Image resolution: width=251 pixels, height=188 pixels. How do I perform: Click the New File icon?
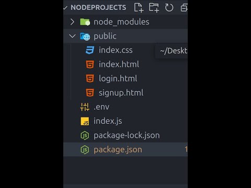tap(139, 8)
